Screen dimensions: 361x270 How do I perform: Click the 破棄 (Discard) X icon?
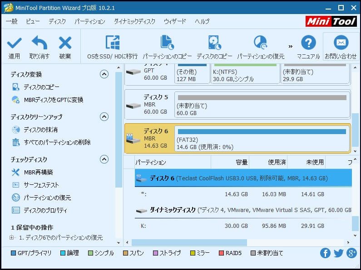coord(65,43)
